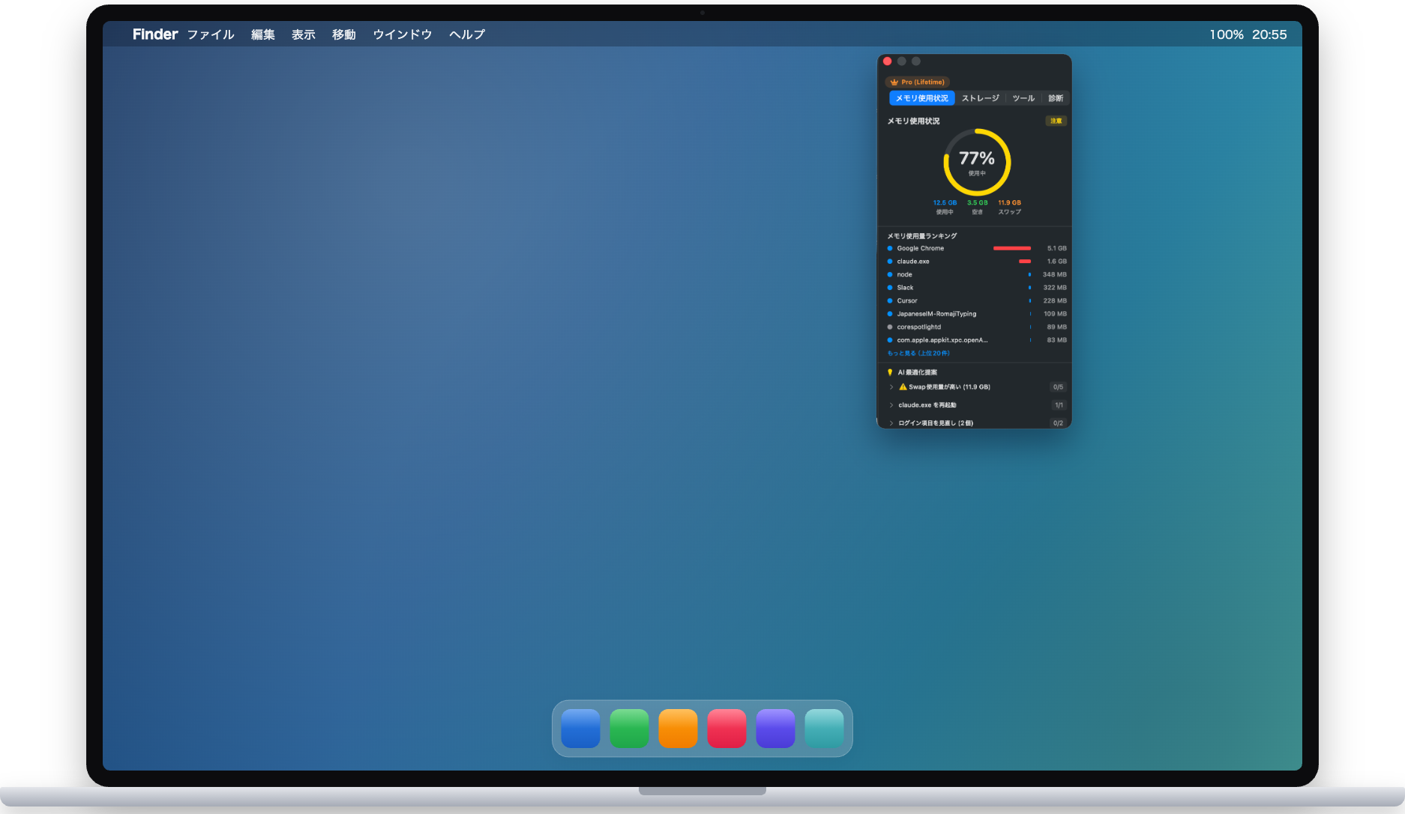Open the blue dock app icon
The height and width of the screenshot is (814, 1405).
(x=580, y=729)
